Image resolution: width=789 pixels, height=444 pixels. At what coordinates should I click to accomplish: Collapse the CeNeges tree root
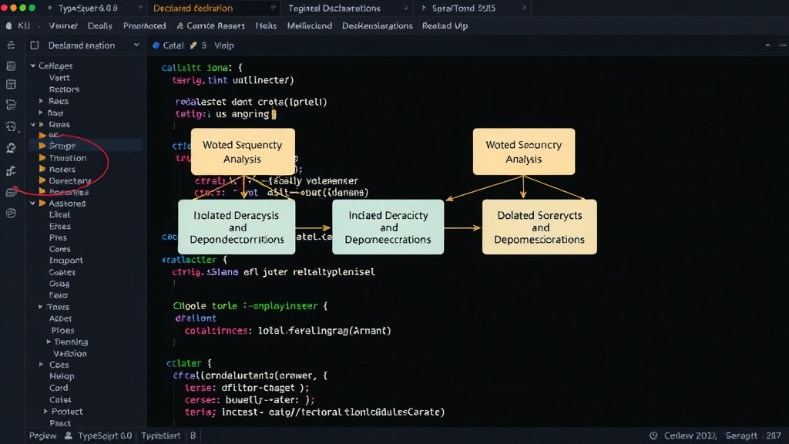click(32, 66)
